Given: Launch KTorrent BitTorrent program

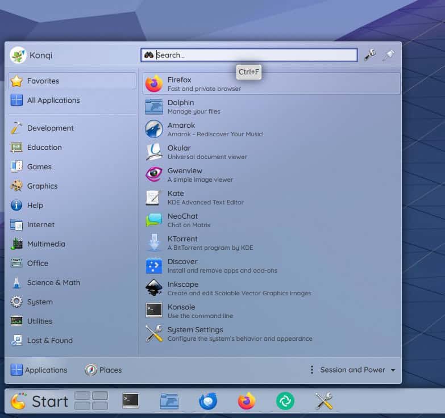Looking at the screenshot, I should pyautogui.click(x=271, y=243).
